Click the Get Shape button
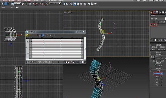The height and width of the screenshot is (98, 166). click(x=162, y=47)
